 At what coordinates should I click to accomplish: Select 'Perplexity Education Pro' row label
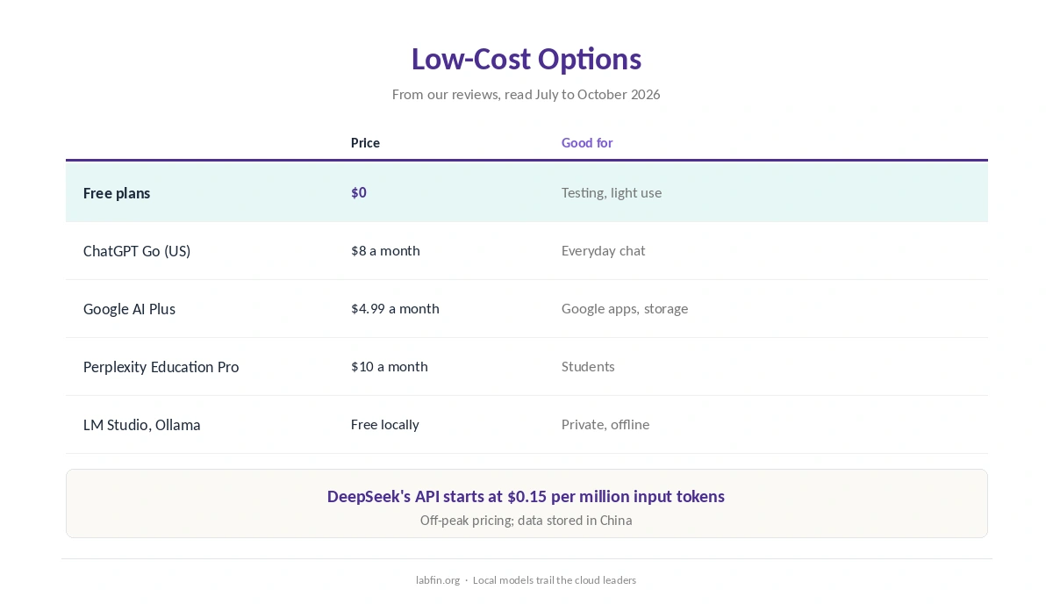point(161,367)
